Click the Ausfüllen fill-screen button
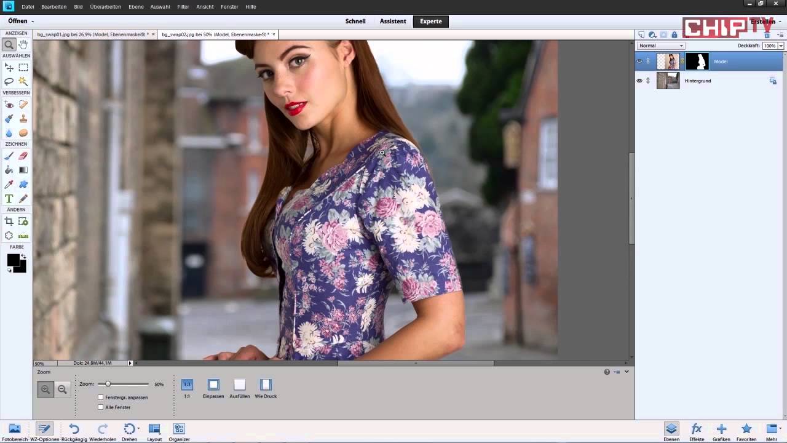This screenshot has height=443, width=787. click(x=240, y=389)
